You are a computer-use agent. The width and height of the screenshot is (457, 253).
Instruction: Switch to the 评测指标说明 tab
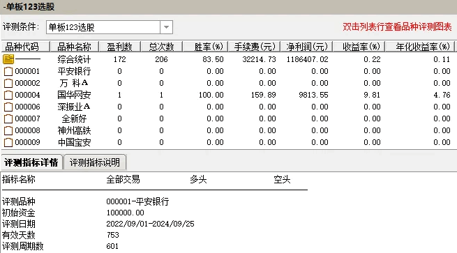(x=95, y=162)
